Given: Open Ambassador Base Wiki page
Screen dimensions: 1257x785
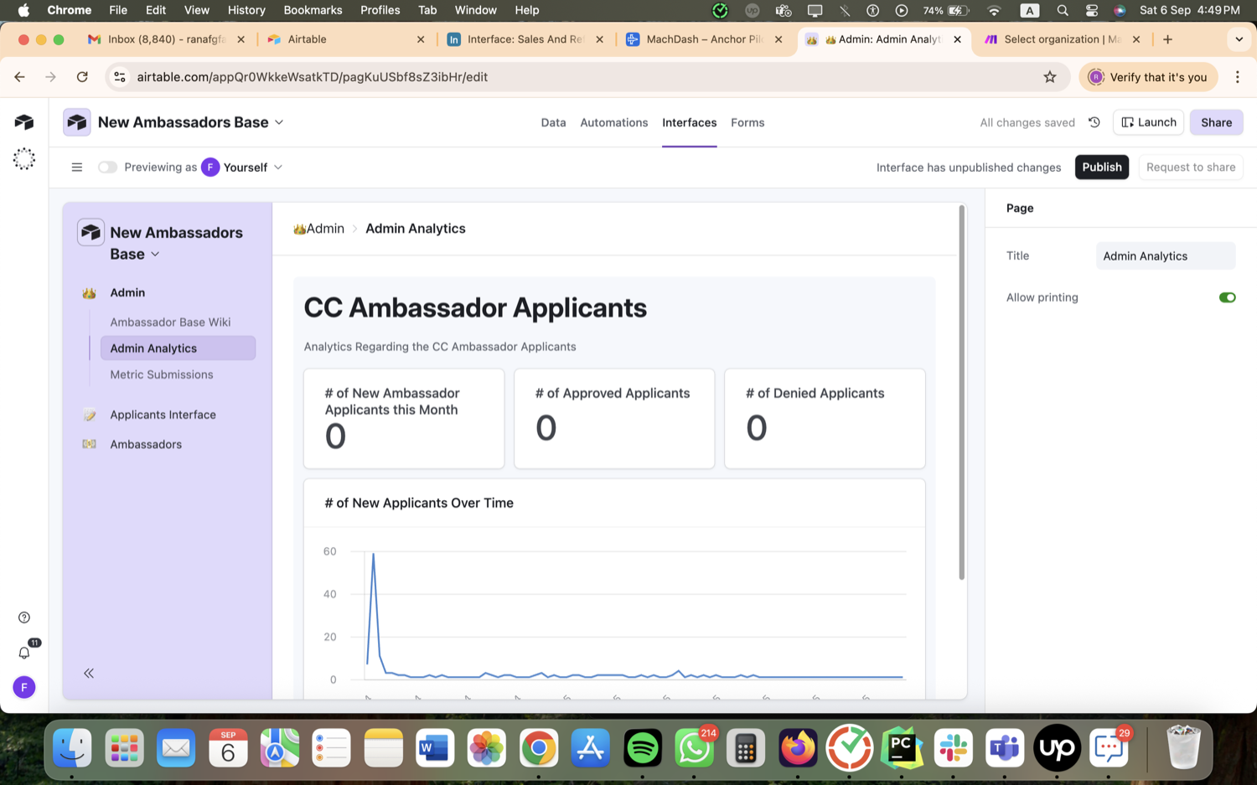Looking at the screenshot, I should 170,322.
